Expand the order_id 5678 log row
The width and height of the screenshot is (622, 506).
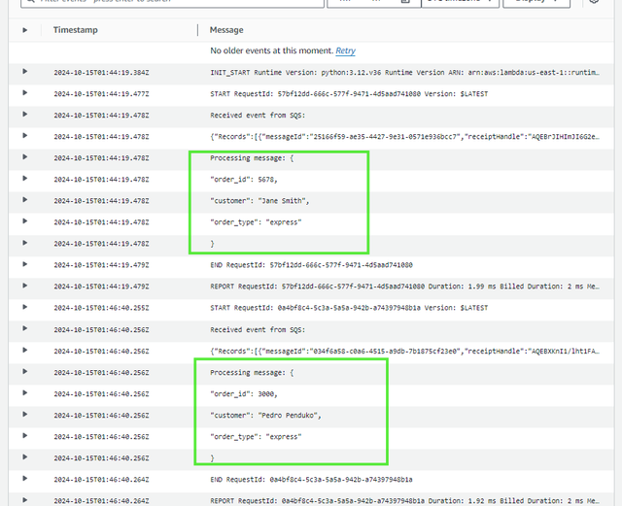(25, 179)
